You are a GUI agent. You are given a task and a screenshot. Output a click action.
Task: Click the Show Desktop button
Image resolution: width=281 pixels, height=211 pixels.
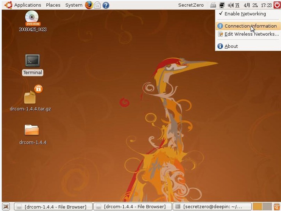click(6, 207)
